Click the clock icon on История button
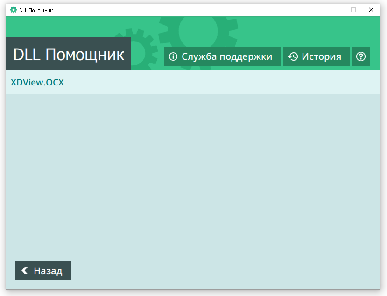387x296 pixels. [293, 56]
